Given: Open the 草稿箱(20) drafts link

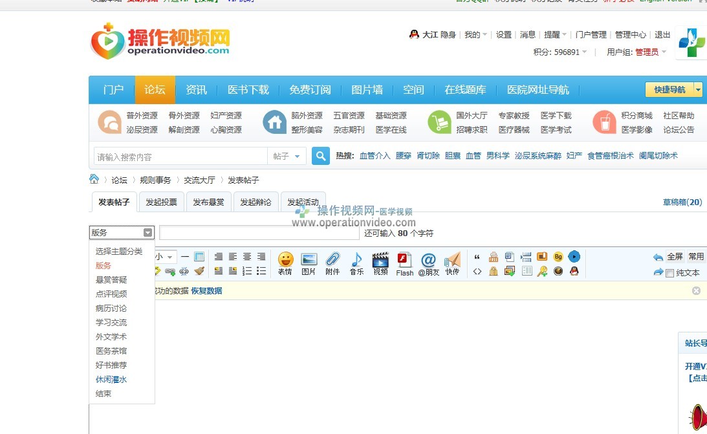Looking at the screenshot, I should coord(682,202).
